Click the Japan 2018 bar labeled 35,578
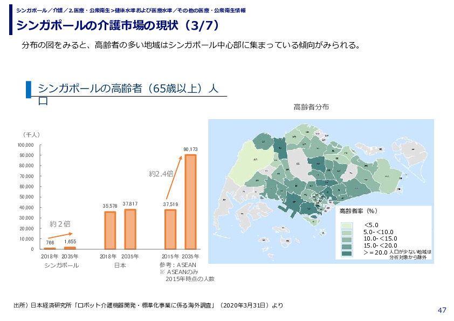The height and width of the screenshot is (321, 454). pos(110,230)
